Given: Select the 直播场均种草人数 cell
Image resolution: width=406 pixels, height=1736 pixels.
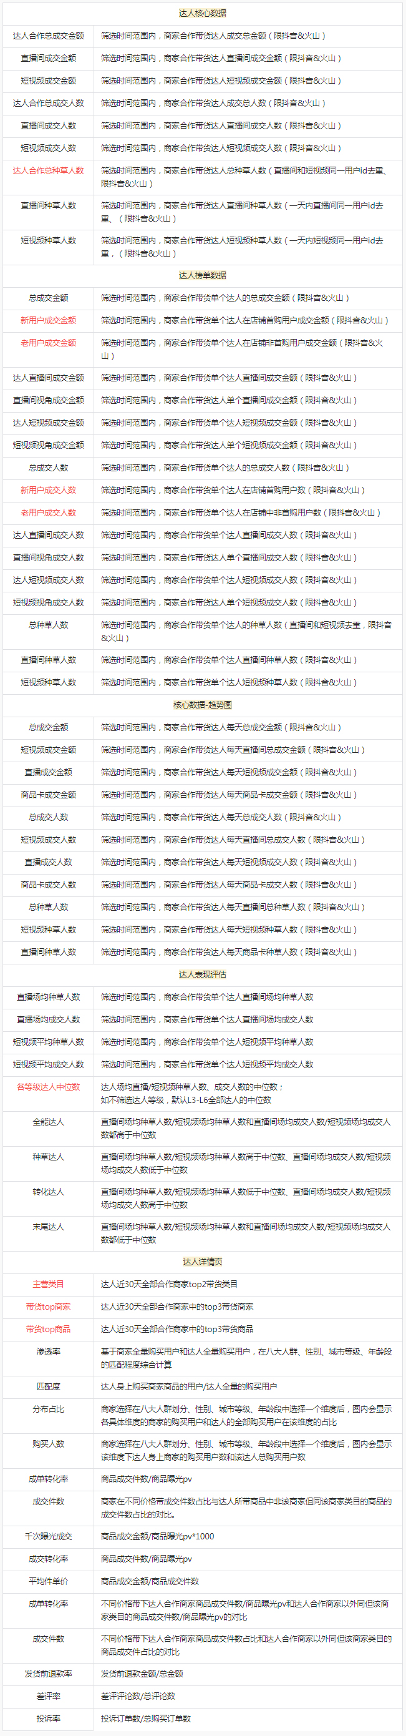Looking at the screenshot, I should point(49,998).
